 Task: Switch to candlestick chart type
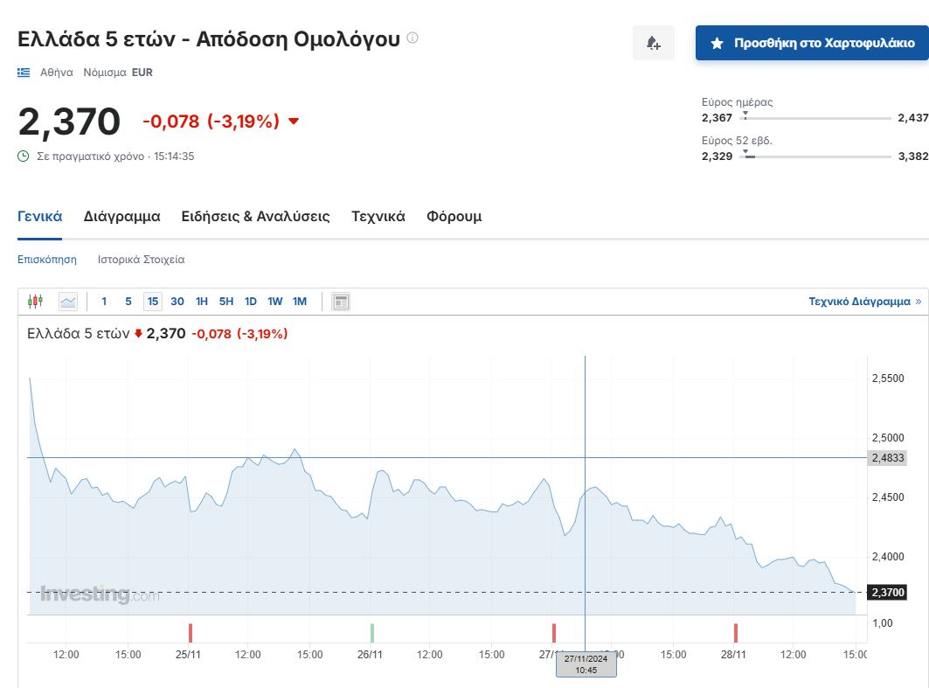(x=35, y=302)
